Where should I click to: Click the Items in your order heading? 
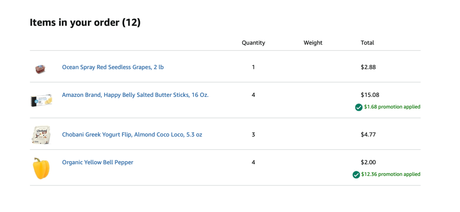point(85,23)
